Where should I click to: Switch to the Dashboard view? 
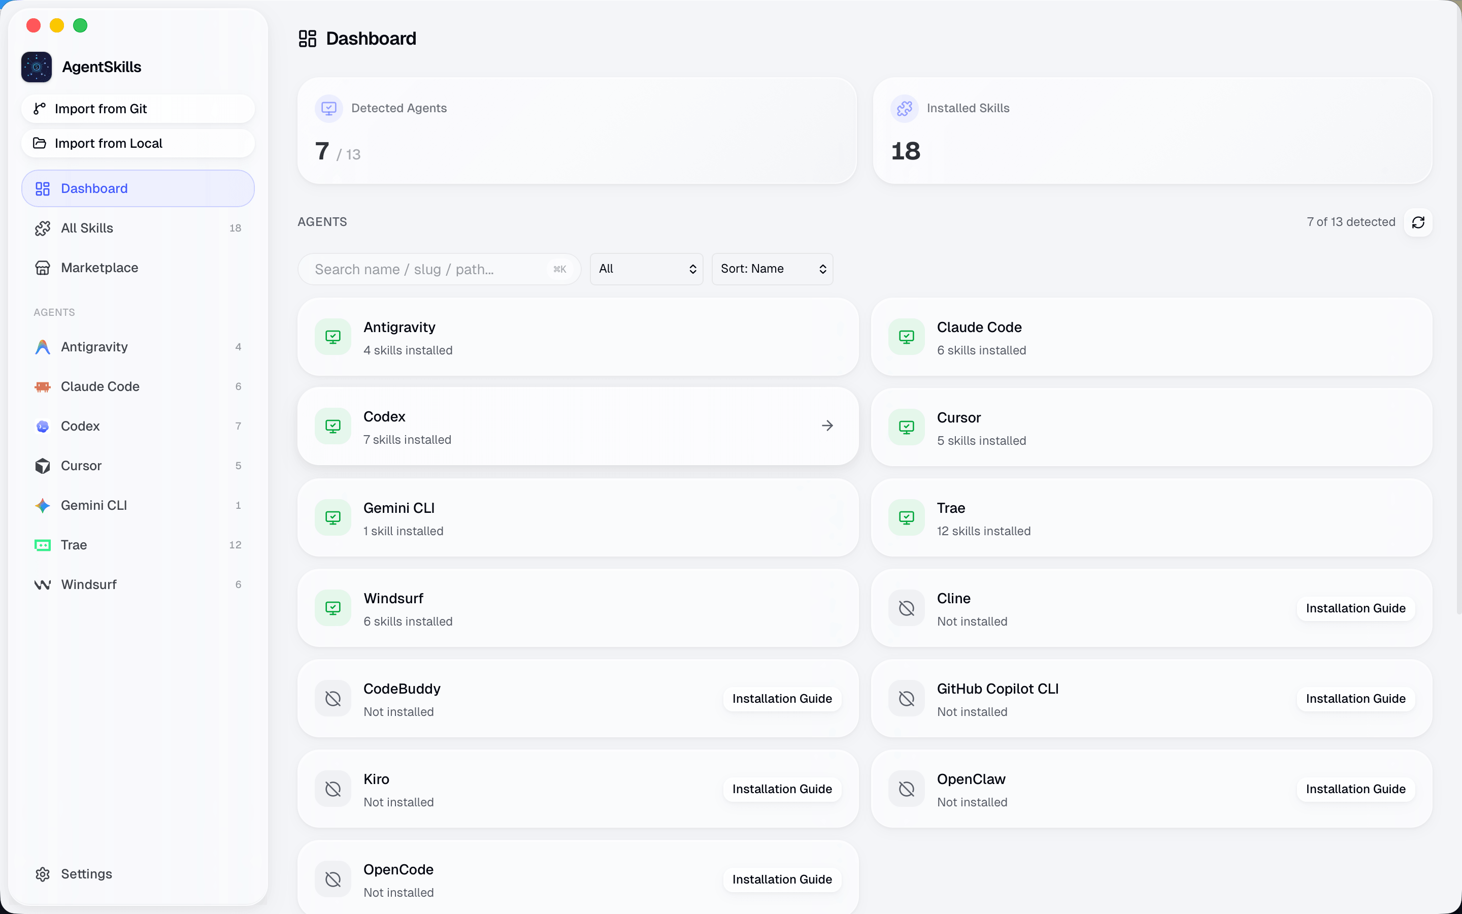[x=93, y=188]
